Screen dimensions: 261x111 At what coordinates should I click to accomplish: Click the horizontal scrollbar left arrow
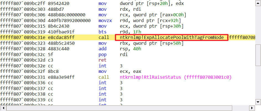pyautogui.click(x=3, y=108)
